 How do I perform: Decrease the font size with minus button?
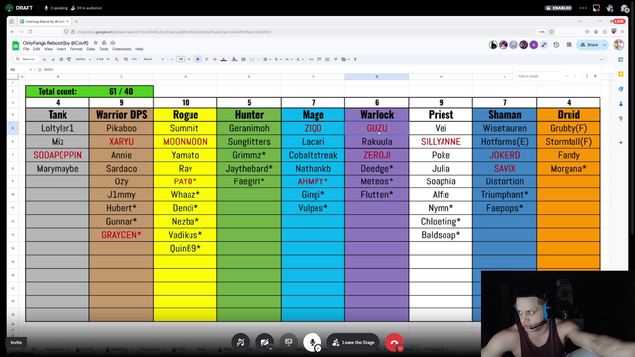[172, 59]
